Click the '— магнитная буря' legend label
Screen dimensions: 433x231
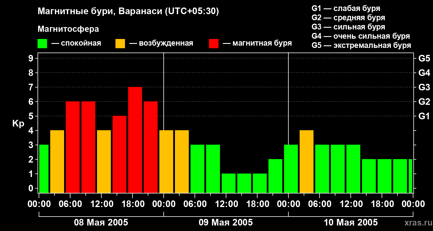coord(257,43)
